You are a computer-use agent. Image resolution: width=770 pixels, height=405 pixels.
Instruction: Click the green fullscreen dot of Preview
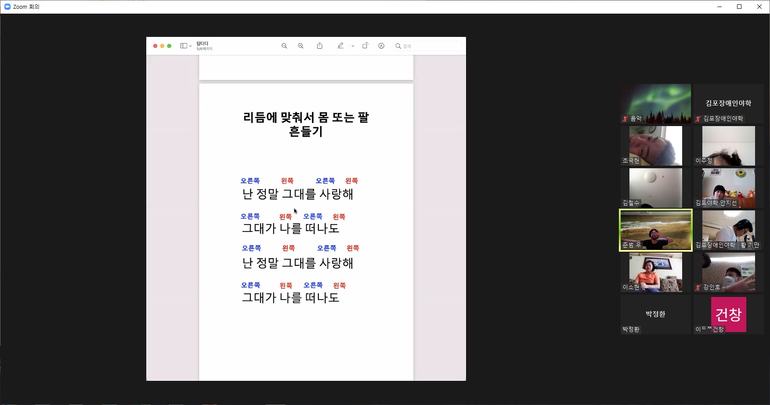pos(169,46)
